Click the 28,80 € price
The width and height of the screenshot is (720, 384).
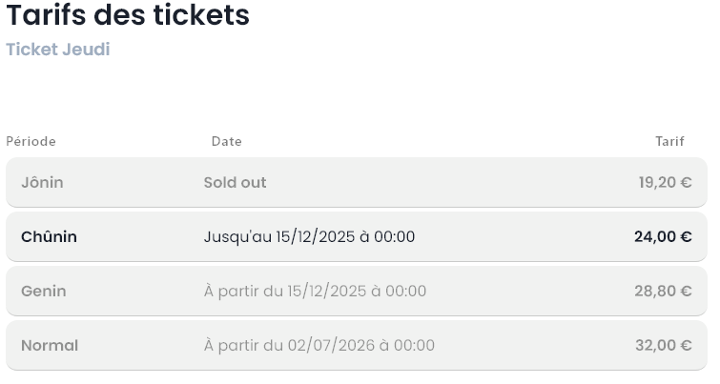pyautogui.click(x=663, y=291)
